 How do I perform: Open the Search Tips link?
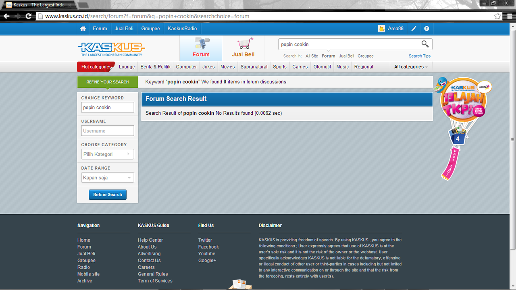click(420, 56)
